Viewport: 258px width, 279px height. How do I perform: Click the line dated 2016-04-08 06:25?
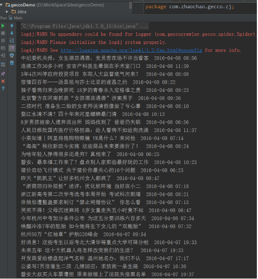90,154
